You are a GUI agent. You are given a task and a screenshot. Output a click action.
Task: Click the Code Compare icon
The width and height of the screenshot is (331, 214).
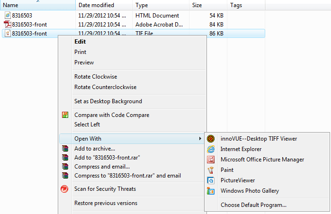pyautogui.click(x=65, y=115)
